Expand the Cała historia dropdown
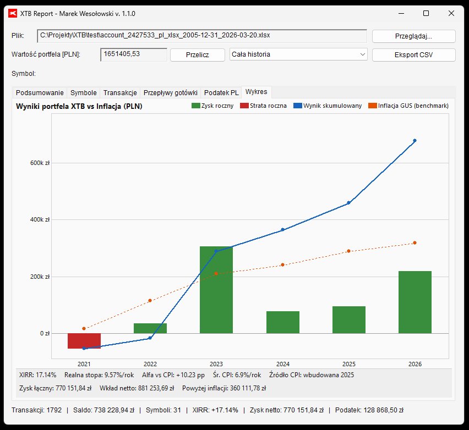 point(298,54)
